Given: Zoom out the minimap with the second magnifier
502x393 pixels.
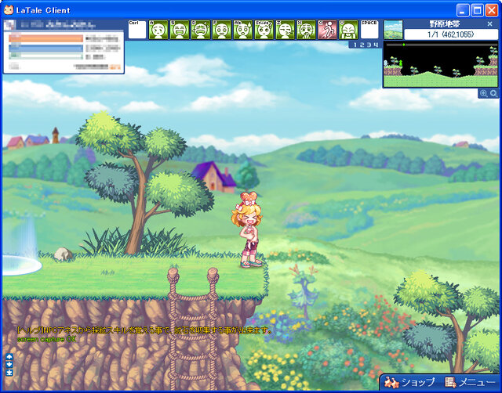Looking at the screenshot, I should 493,93.
